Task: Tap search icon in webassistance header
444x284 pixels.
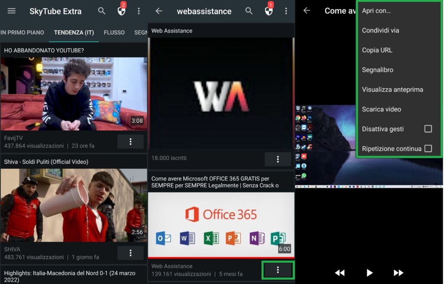Action: pos(249,11)
